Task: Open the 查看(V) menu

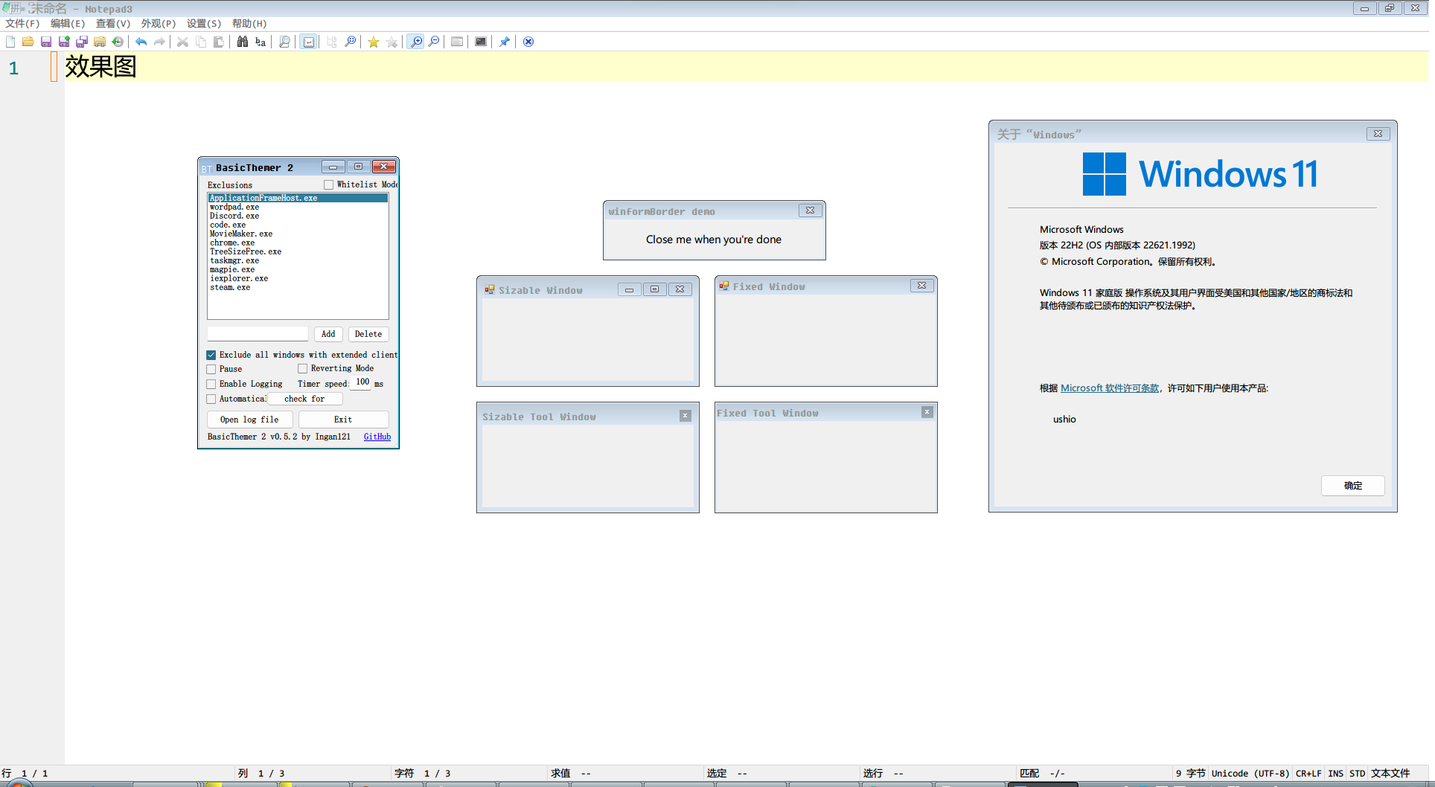Action: click(113, 24)
